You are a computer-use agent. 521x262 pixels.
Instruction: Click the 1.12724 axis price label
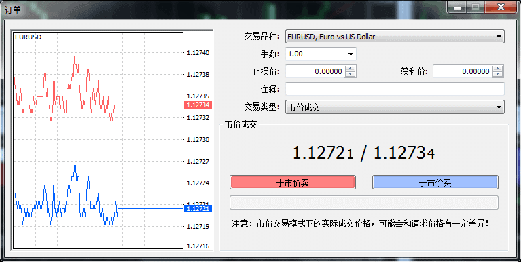198,183
